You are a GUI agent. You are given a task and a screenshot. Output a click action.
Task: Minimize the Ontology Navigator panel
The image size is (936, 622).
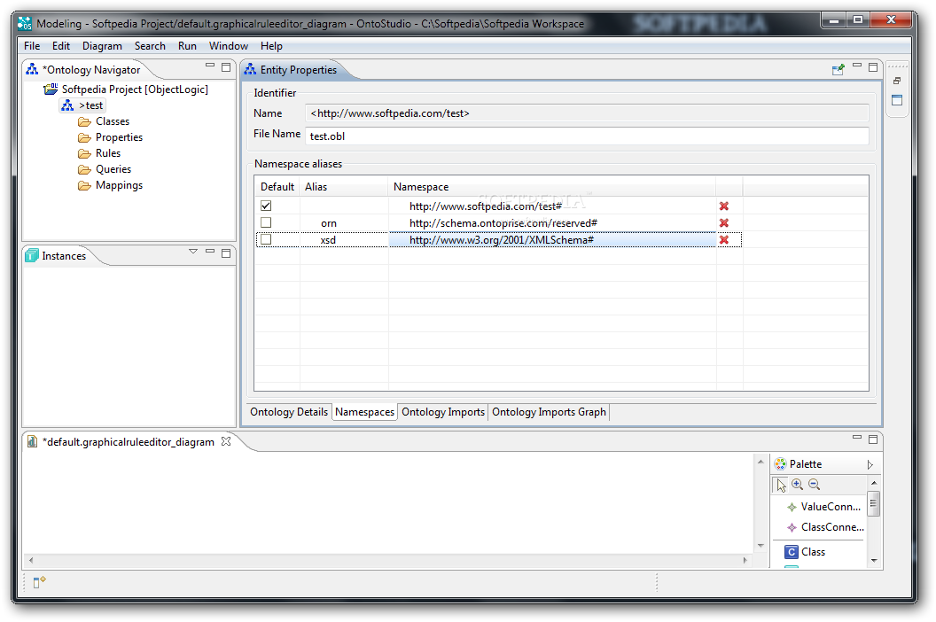210,65
